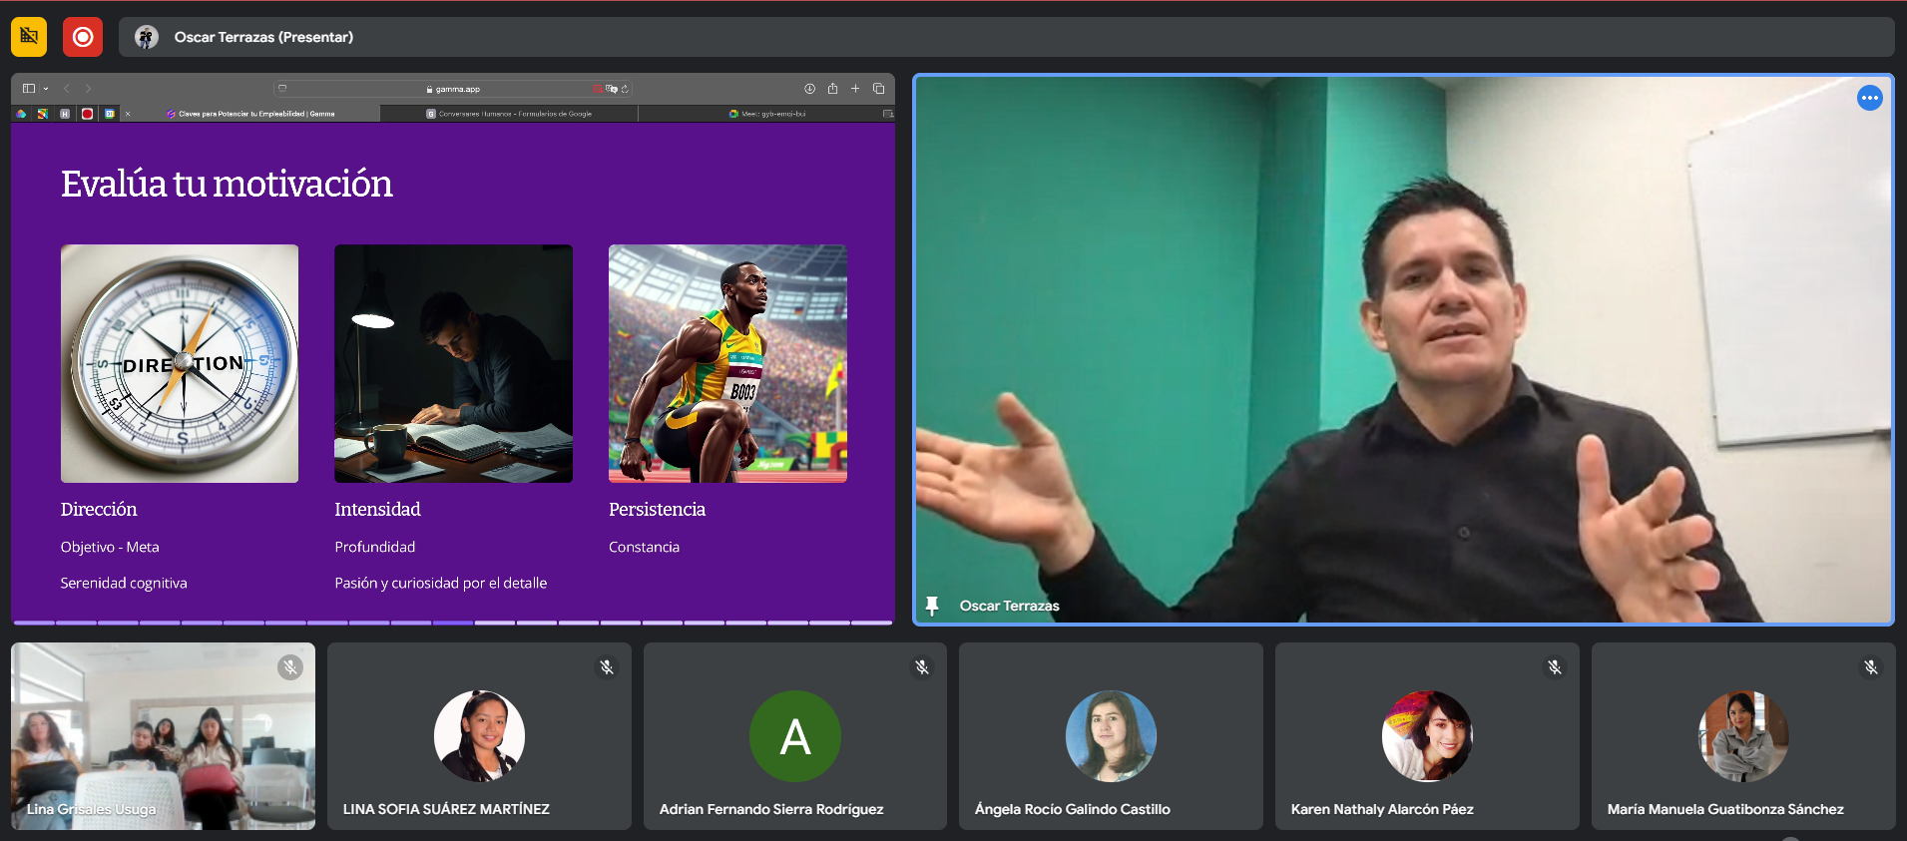Click the new tab plus icon

coord(855,89)
